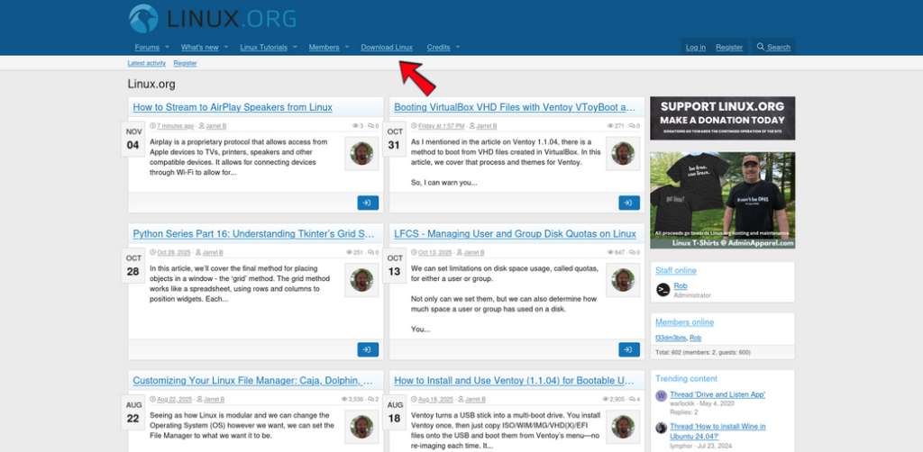Click Register in the top navigation bar
The width and height of the screenshot is (923, 452).
pos(729,47)
